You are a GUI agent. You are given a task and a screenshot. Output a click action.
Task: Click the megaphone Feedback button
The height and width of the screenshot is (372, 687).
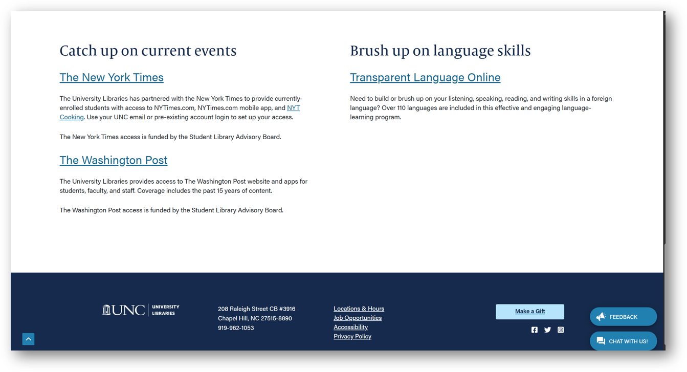623,317
